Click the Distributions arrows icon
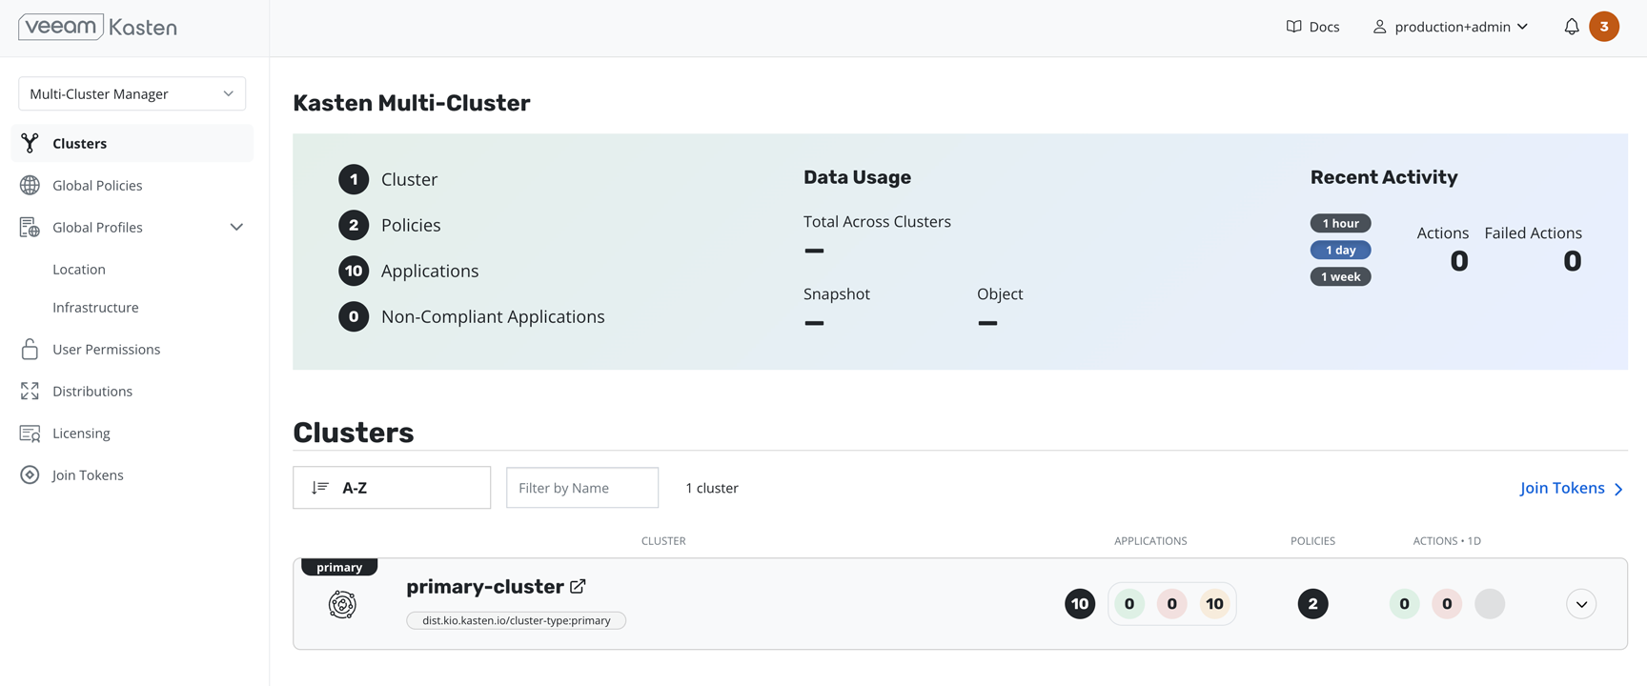This screenshot has width=1647, height=686. click(x=30, y=391)
